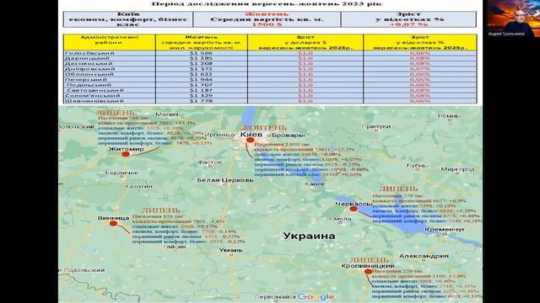Click the 'Киев' city label on map
The image size is (540, 303).
point(251,135)
